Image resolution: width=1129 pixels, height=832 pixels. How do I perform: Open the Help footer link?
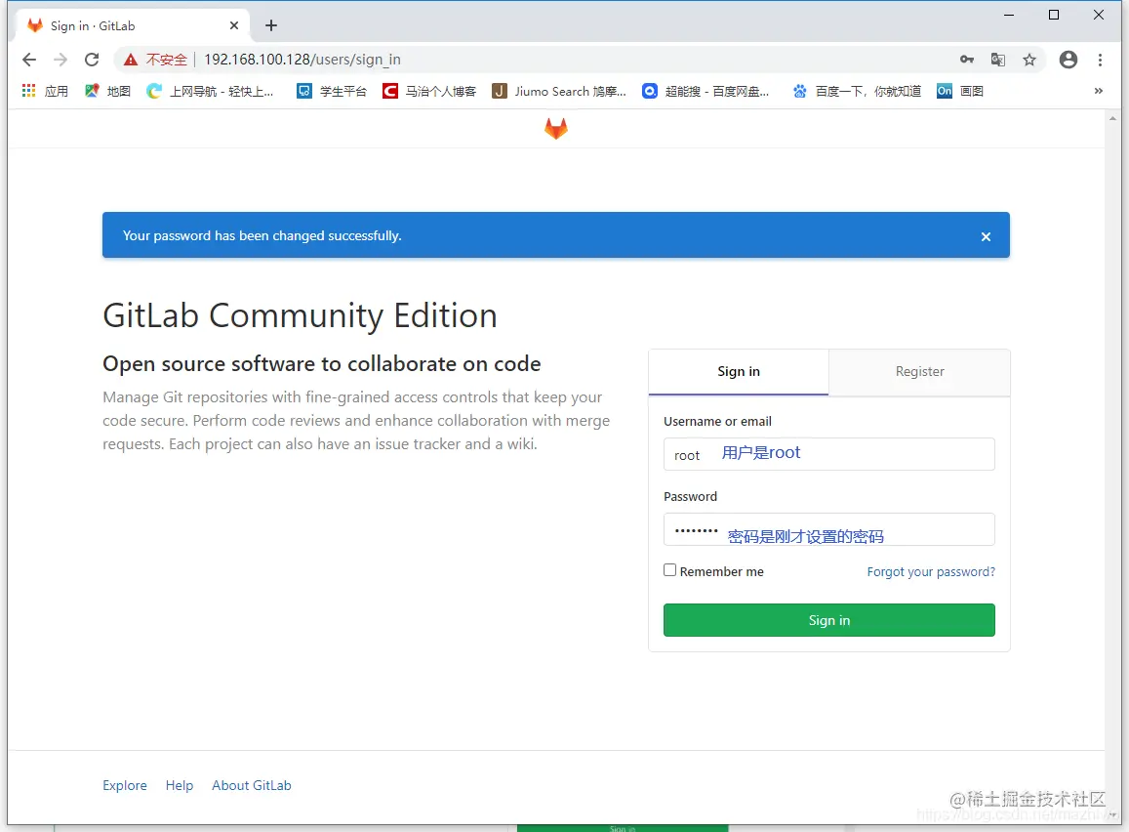(180, 785)
